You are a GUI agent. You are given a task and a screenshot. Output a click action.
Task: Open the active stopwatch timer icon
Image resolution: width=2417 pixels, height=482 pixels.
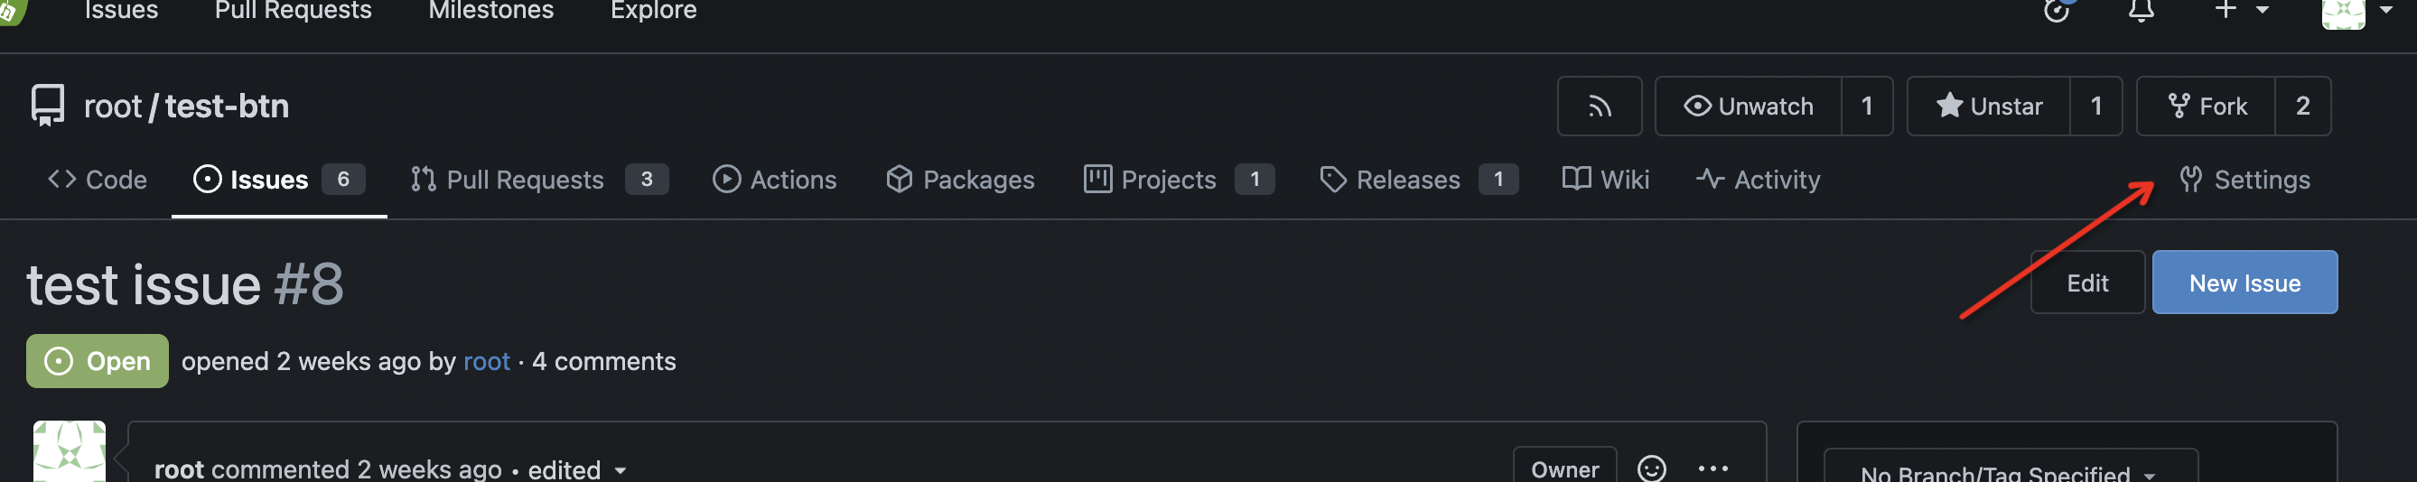(2057, 11)
